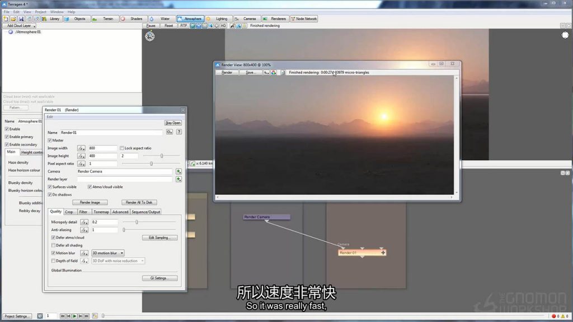Viewport: 573px width, 322px height.
Task: Click the HD preview toggle icon
Action: (x=223, y=26)
